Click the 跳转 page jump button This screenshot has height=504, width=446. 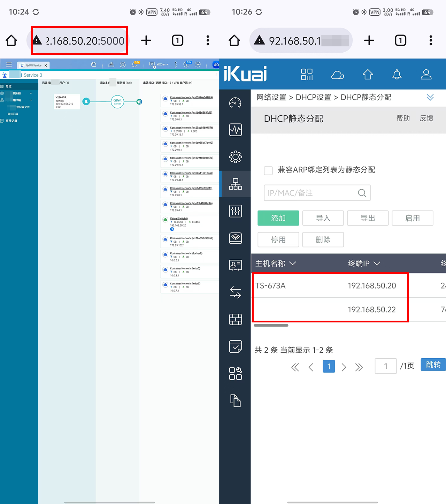[x=433, y=365]
